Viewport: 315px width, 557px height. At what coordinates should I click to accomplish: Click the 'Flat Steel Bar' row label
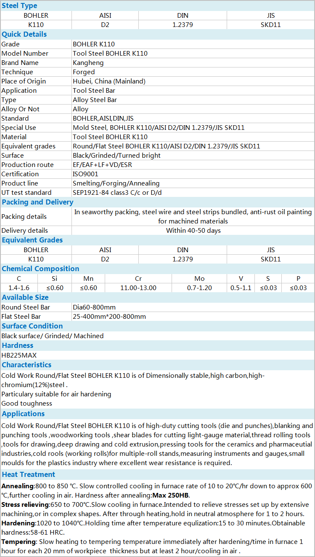click(21, 316)
